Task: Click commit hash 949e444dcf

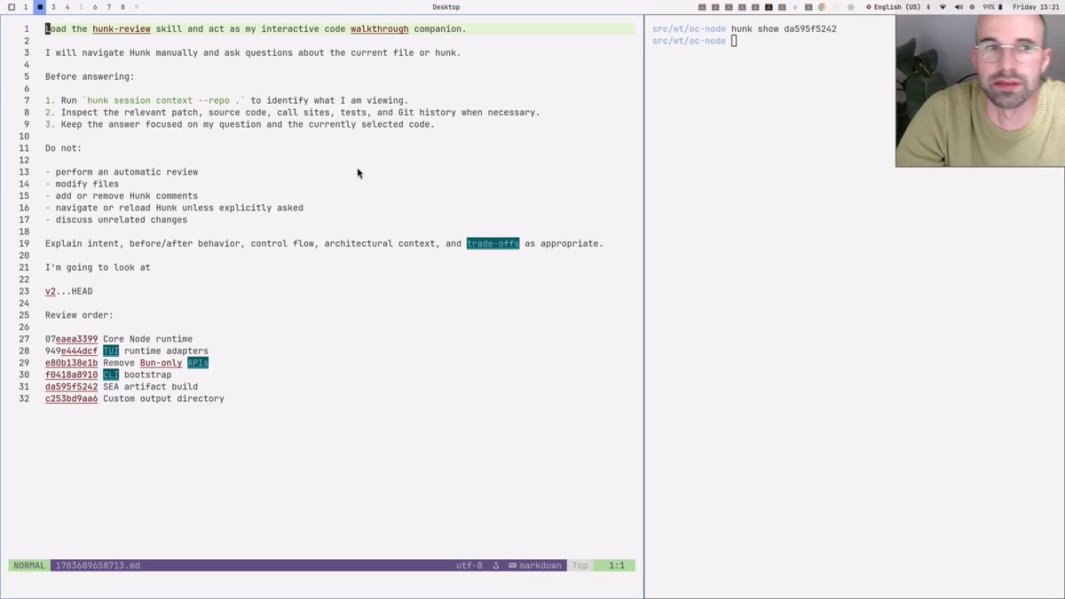Action: click(71, 351)
